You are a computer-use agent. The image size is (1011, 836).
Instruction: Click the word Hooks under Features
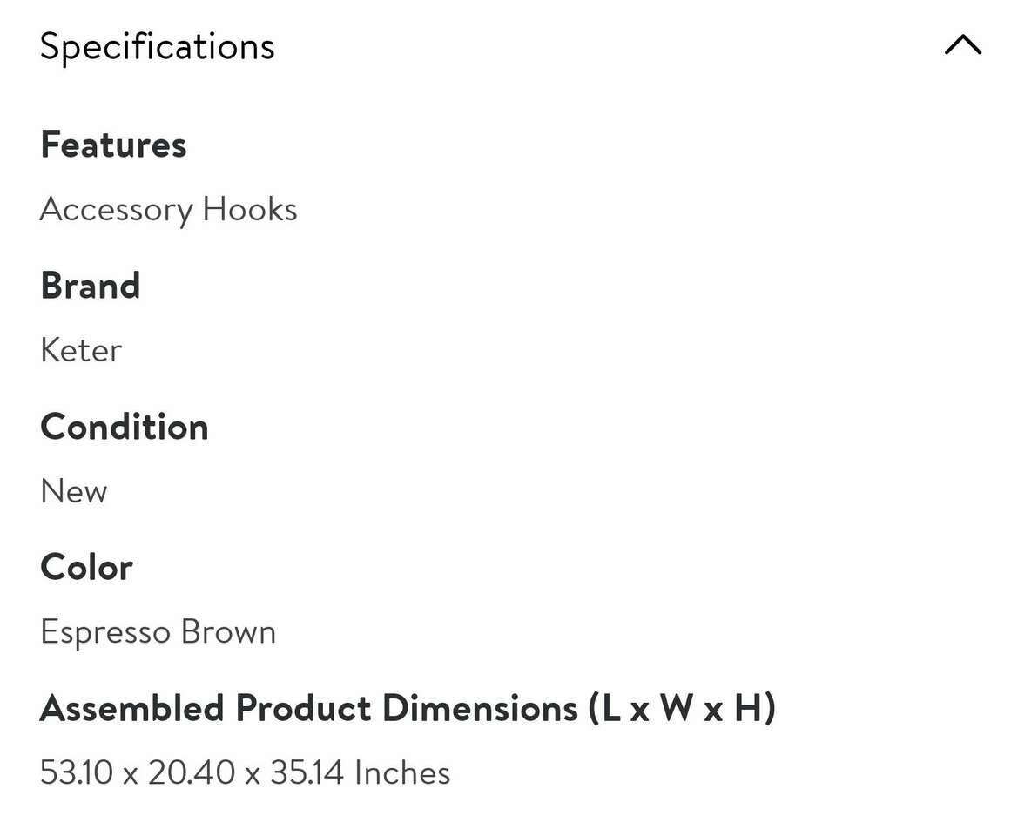250,210
